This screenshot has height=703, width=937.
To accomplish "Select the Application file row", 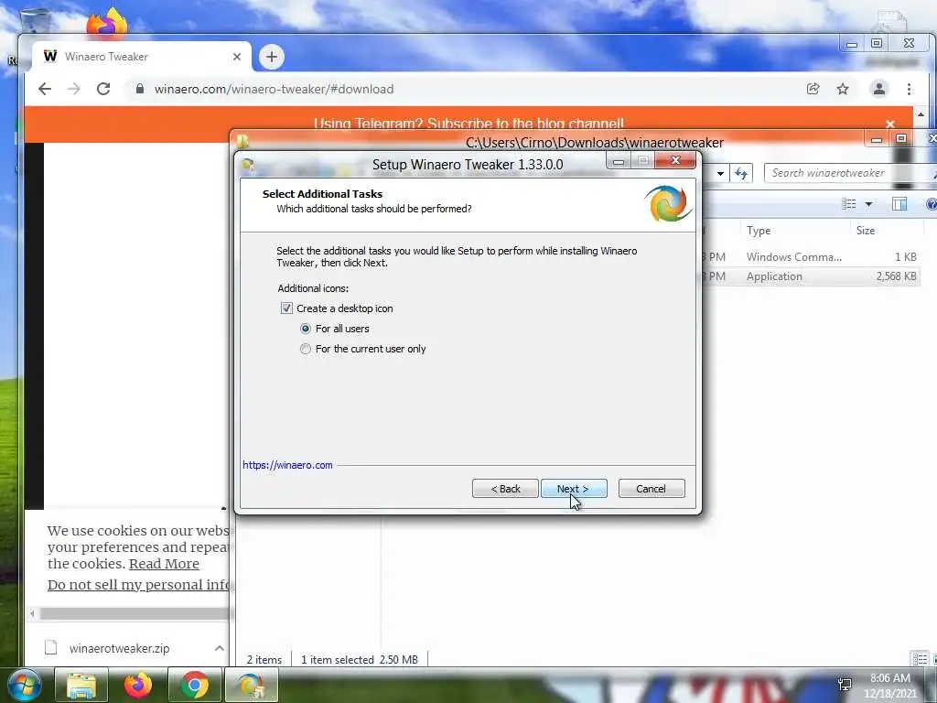I will click(x=812, y=276).
